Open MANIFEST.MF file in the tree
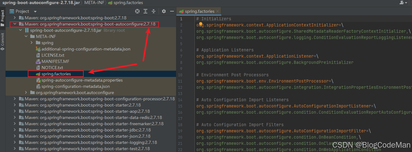The width and height of the screenshot is (412, 152). pos(55,61)
